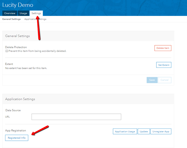The image size is (187, 148).
Task: Jump to General Settings sub-link
Action: (11, 19)
